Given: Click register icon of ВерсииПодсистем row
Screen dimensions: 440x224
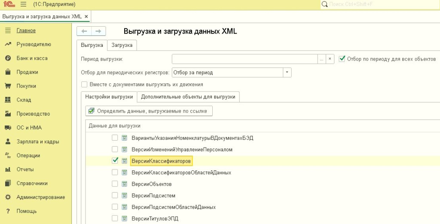Looking at the screenshot, I should tap(124, 195).
